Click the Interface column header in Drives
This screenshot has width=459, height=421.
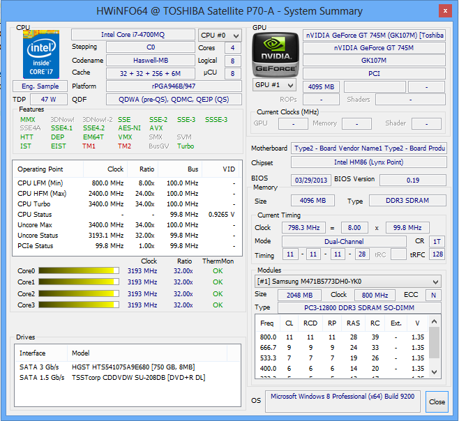tap(41, 353)
